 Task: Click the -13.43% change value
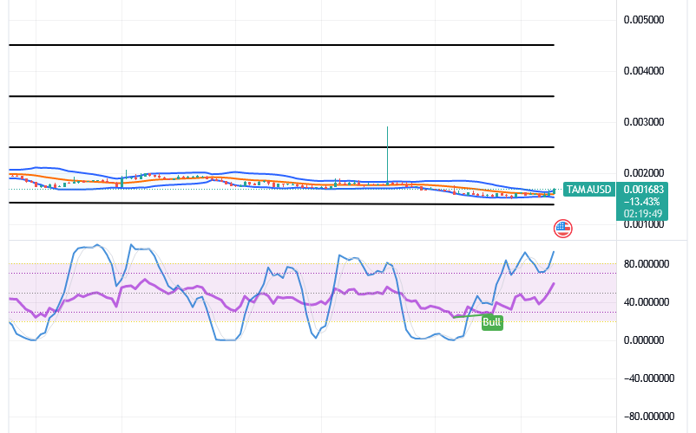641,202
